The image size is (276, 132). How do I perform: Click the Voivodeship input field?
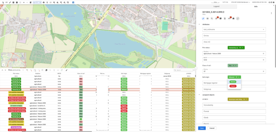coord(234,105)
